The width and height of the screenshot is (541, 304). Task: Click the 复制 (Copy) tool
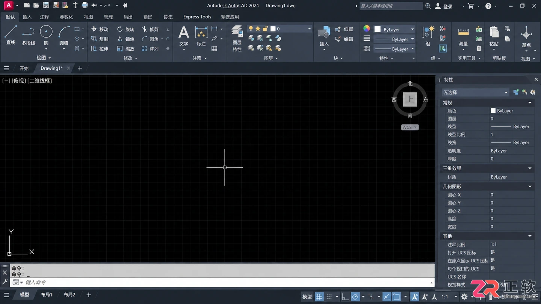coord(100,39)
